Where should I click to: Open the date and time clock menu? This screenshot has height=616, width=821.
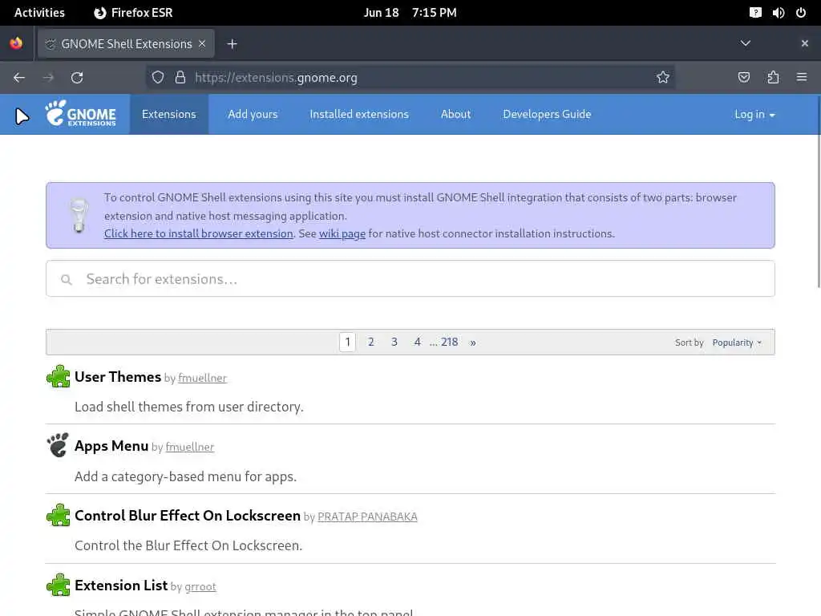point(410,13)
